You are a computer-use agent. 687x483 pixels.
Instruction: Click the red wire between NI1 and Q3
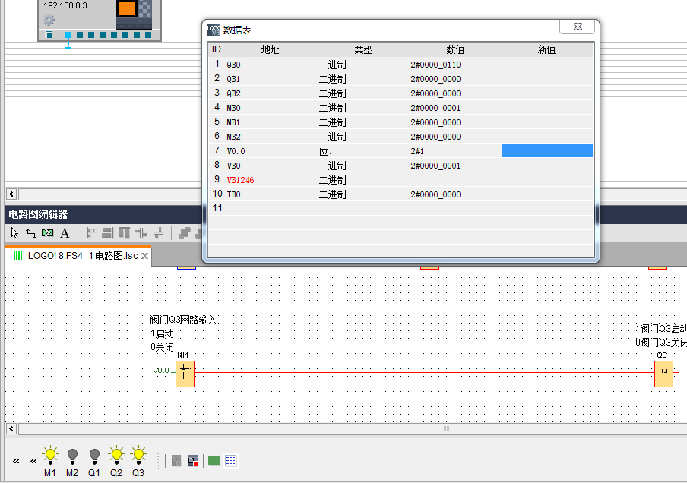pyautogui.click(x=424, y=373)
